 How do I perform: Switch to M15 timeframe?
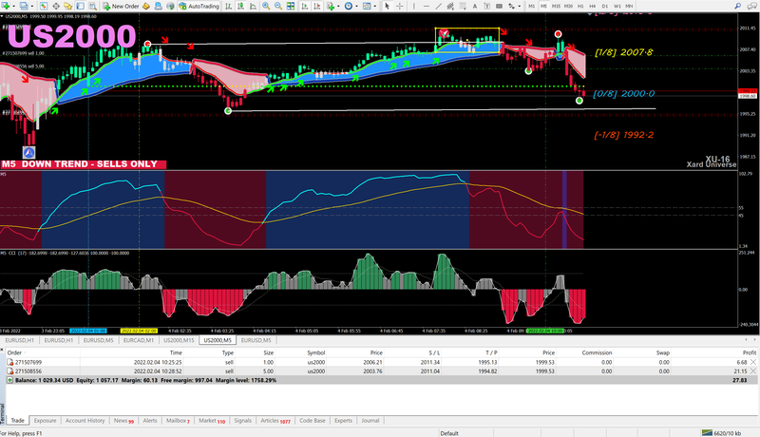556,6
